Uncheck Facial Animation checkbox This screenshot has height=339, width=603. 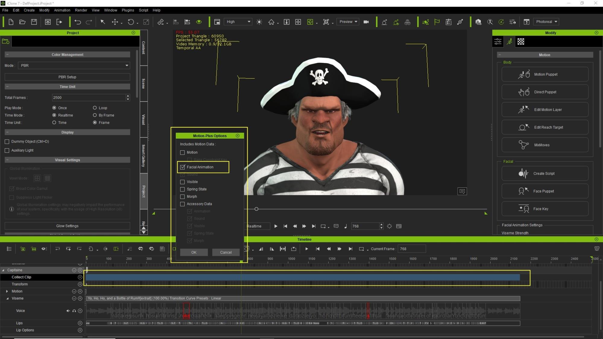click(x=182, y=167)
